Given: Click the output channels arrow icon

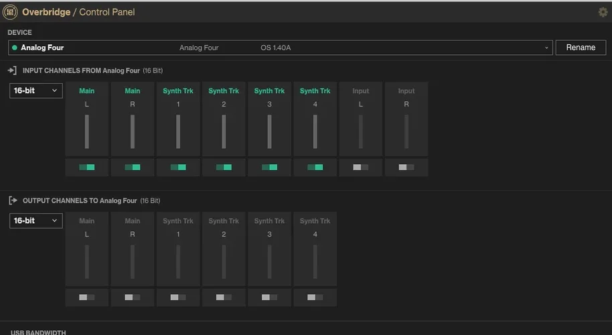Looking at the screenshot, I should (x=13, y=201).
